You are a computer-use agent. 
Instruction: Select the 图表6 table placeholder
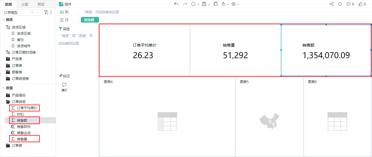[x=337, y=117]
